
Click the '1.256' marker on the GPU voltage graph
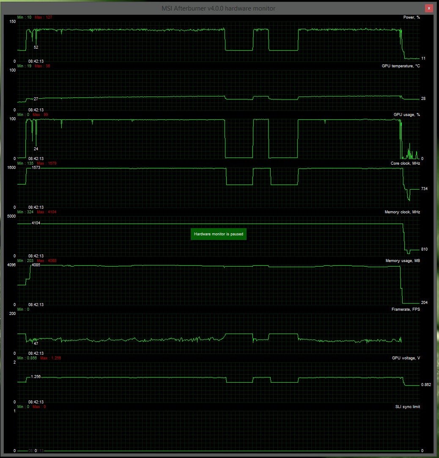click(36, 377)
